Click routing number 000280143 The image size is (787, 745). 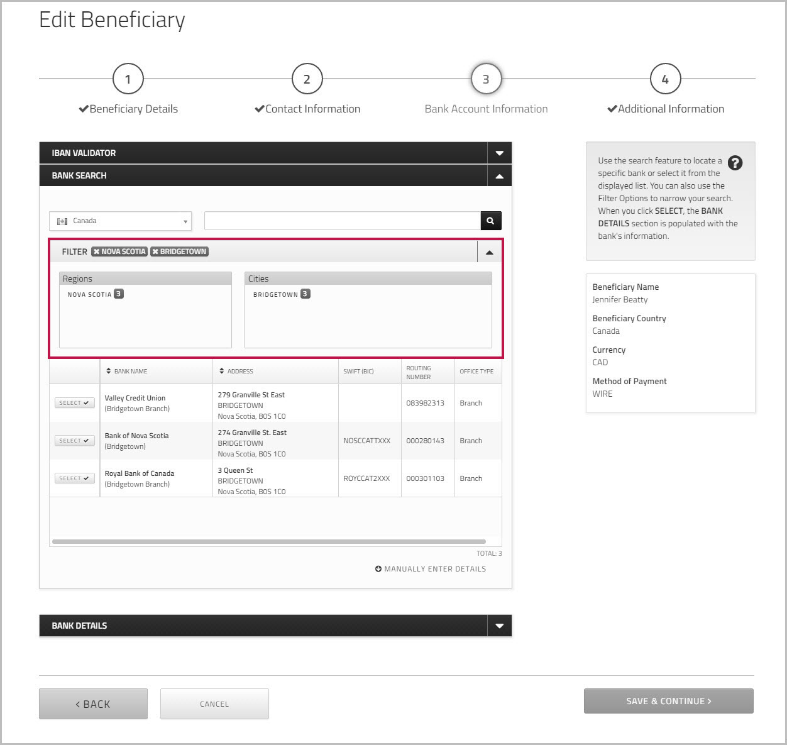425,441
